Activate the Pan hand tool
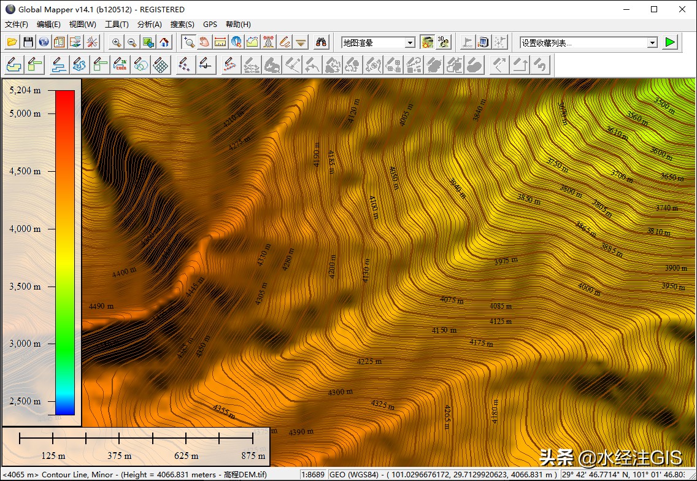 point(204,42)
